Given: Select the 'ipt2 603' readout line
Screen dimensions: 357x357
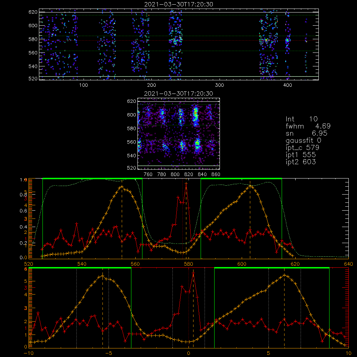Looking at the screenshot, I should click(301, 162).
